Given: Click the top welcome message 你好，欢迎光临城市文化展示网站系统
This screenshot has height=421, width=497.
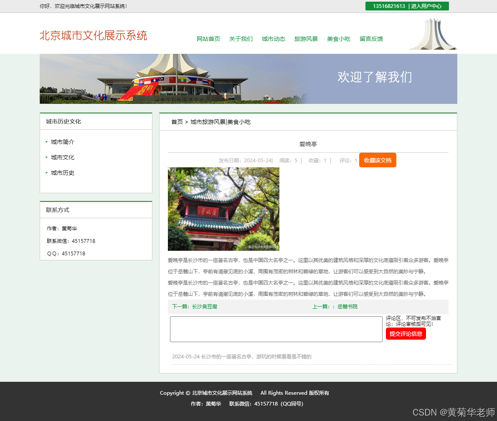Looking at the screenshot, I should (84, 6).
